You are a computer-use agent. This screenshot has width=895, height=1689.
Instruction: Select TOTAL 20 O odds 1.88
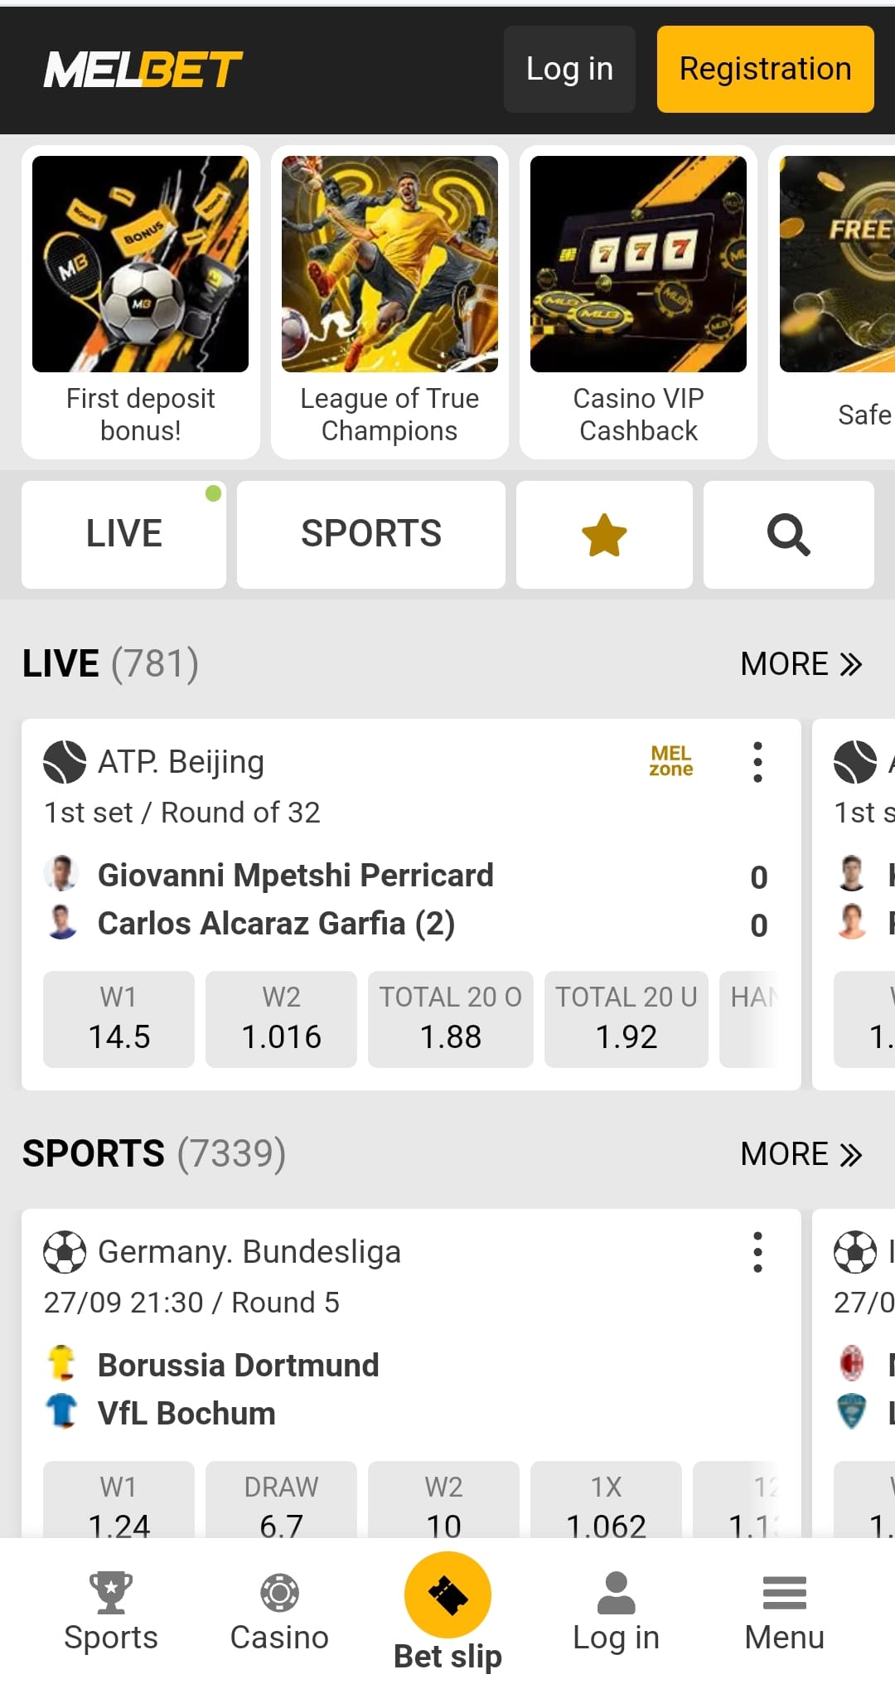(450, 1019)
